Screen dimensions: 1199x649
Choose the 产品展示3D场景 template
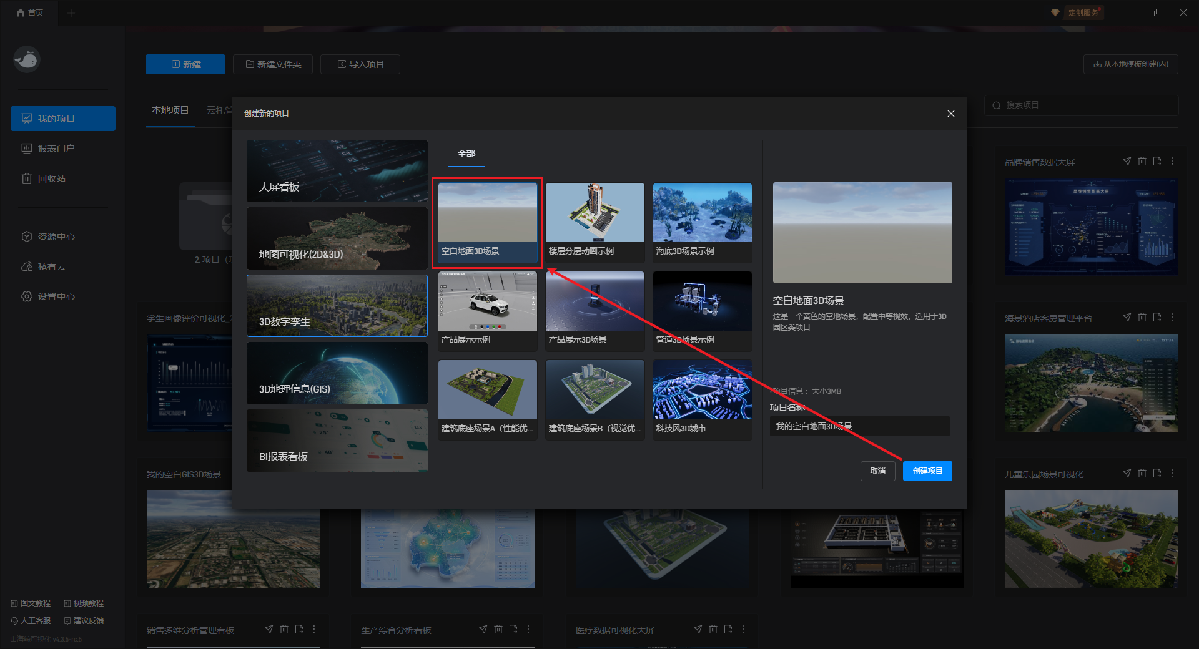click(x=595, y=311)
